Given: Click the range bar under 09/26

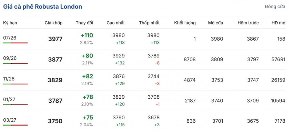Looking at the screenshot, I should click(x=15, y=63).
